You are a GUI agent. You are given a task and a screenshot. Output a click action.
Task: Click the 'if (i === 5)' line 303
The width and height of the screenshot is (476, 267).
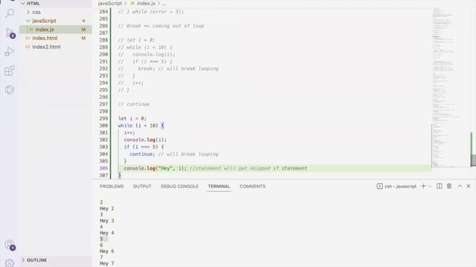144,147
